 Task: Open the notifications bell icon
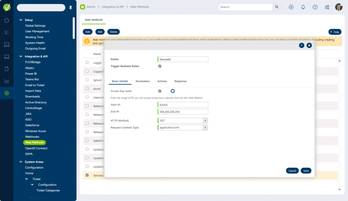point(303,7)
